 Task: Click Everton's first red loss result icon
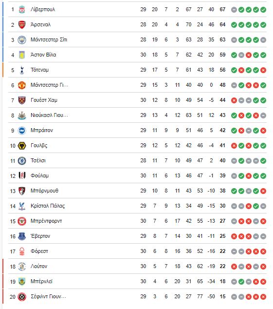pos(234,236)
